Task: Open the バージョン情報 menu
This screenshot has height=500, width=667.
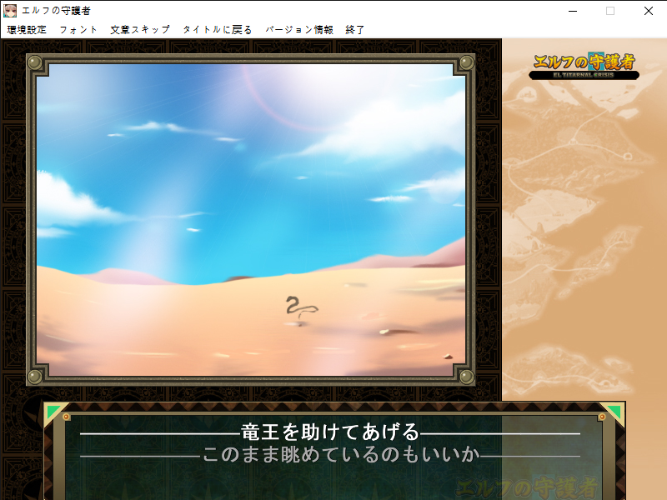Action: click(x=299, y=30)
